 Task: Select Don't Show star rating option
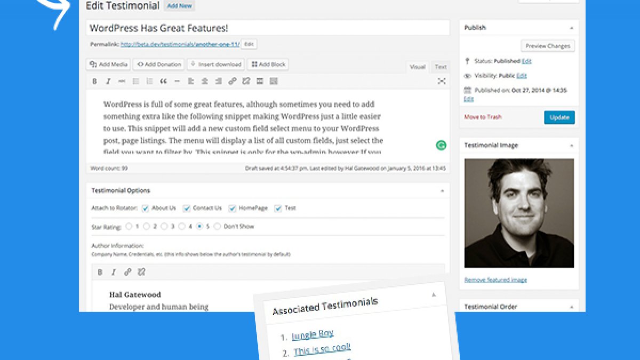tap(217, 227)
